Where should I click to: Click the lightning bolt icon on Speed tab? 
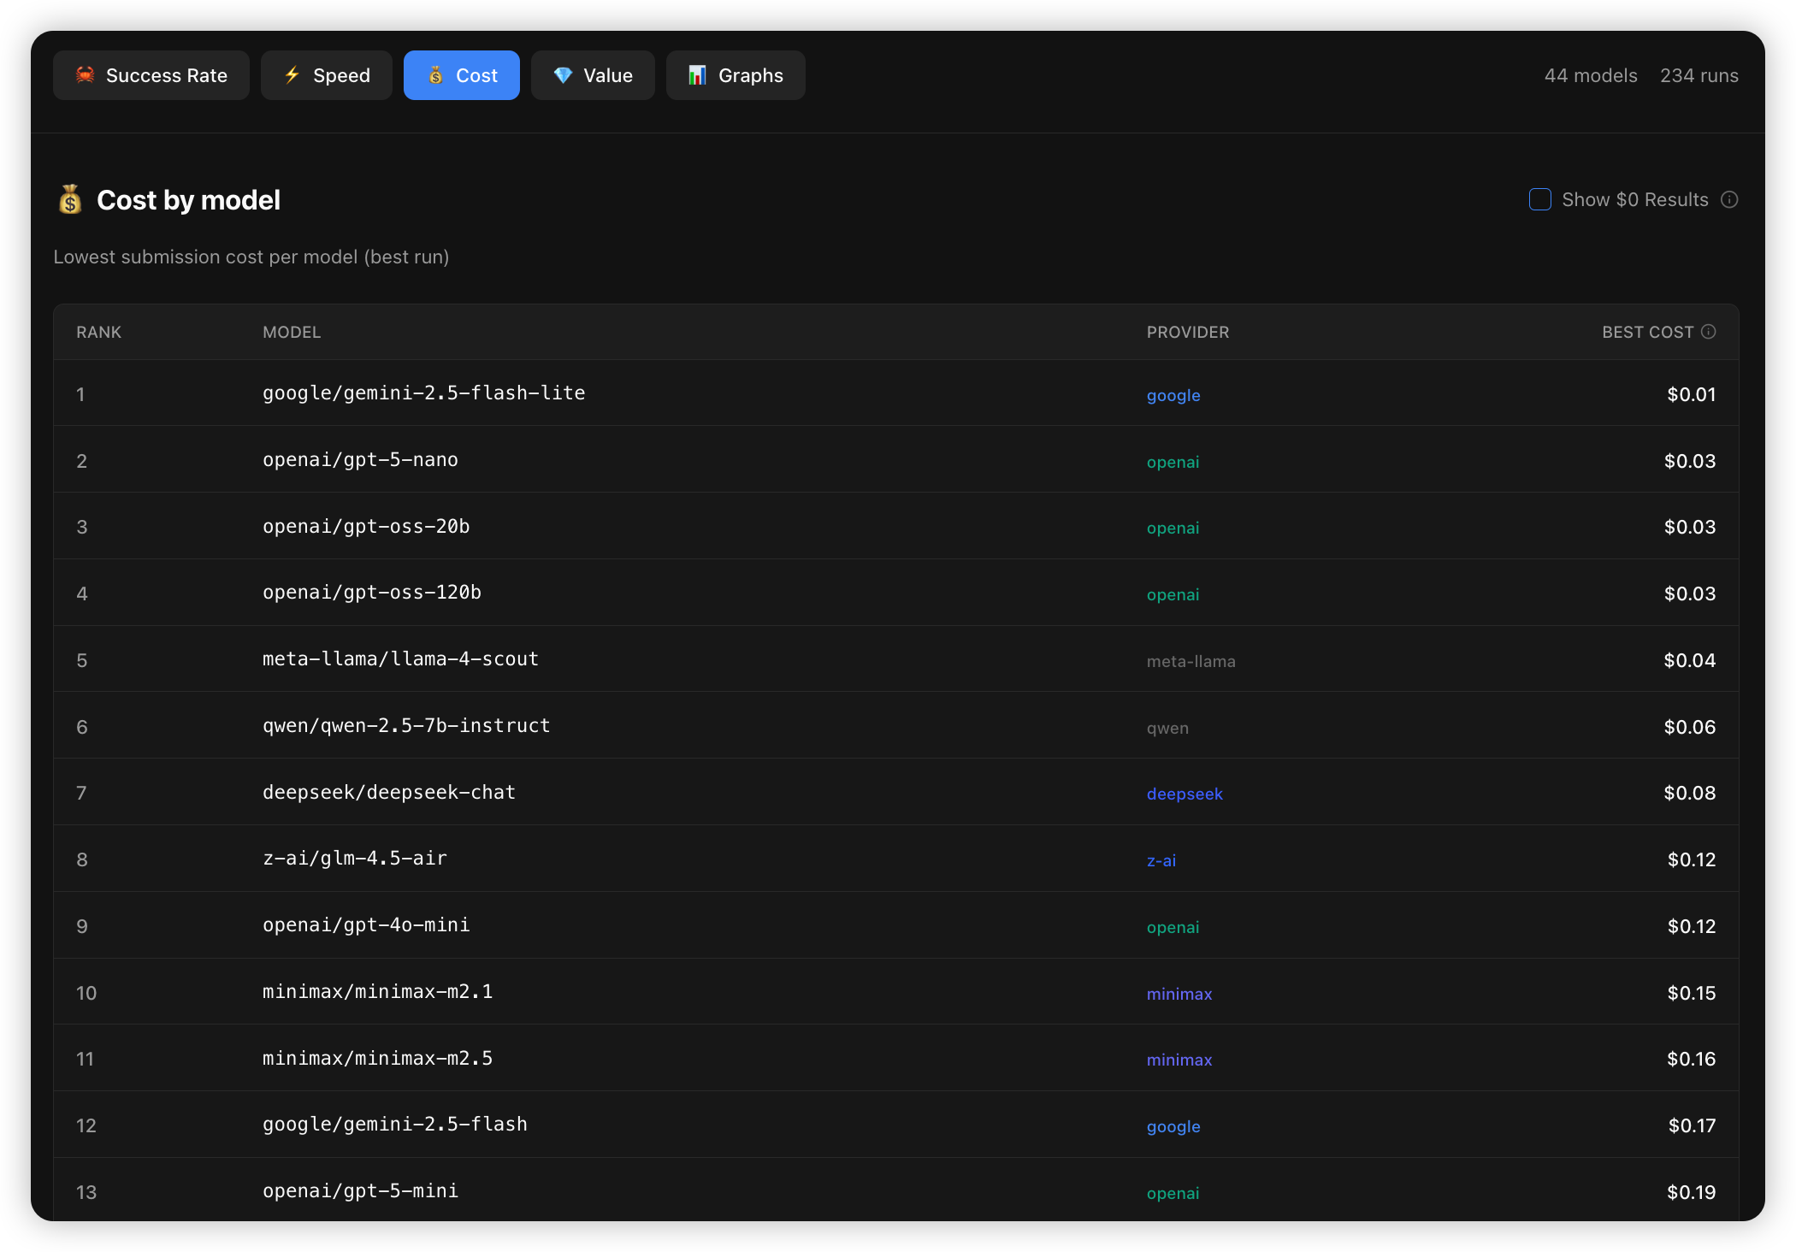(x=292, y=75)
